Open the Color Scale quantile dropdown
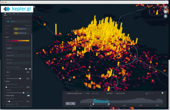The image size is (170, 110). [x=18, y=48]
